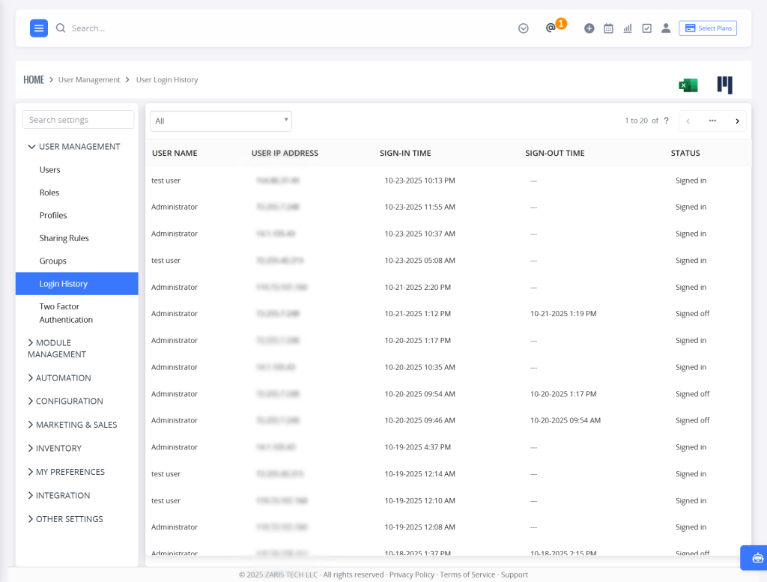The image size is (767, 582).
Task: Expand the AUTOMATION section
Action: [x=59, y=378]
